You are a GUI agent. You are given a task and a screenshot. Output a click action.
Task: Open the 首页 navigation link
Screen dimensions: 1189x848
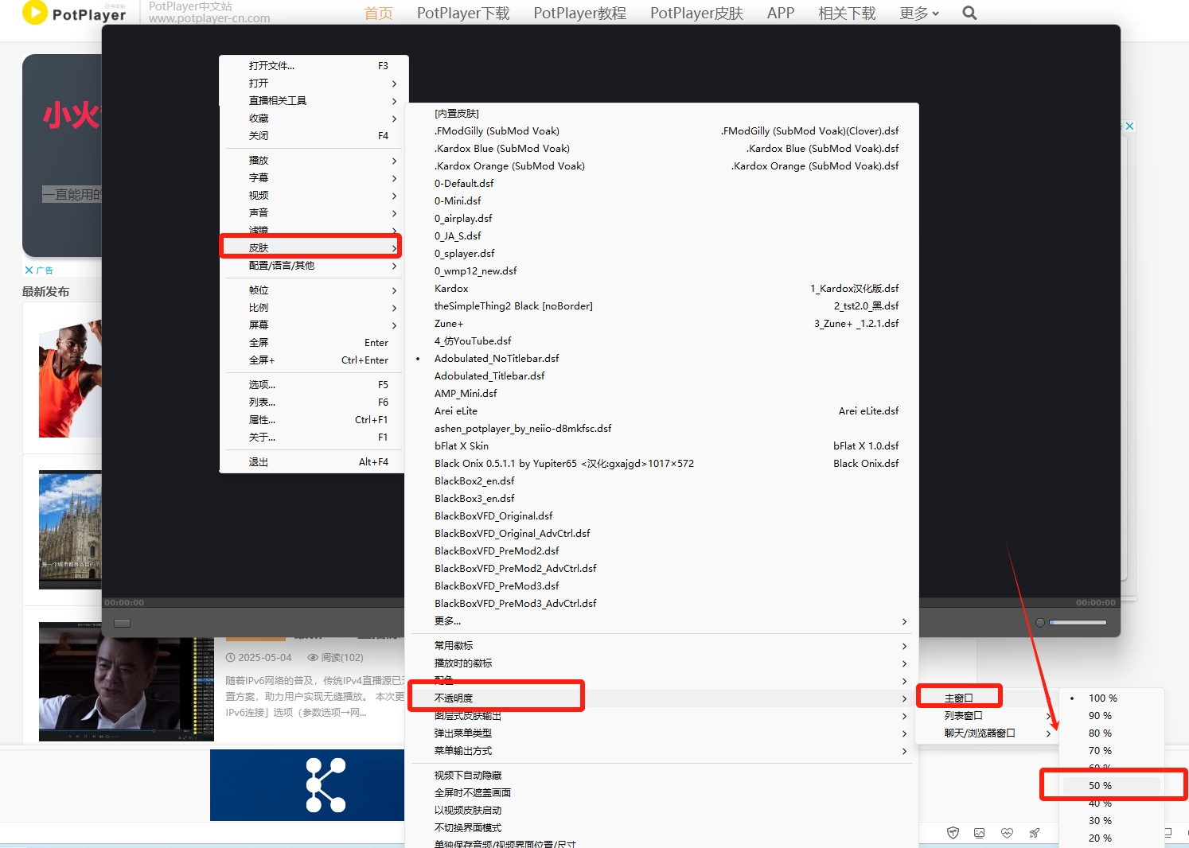379,13
